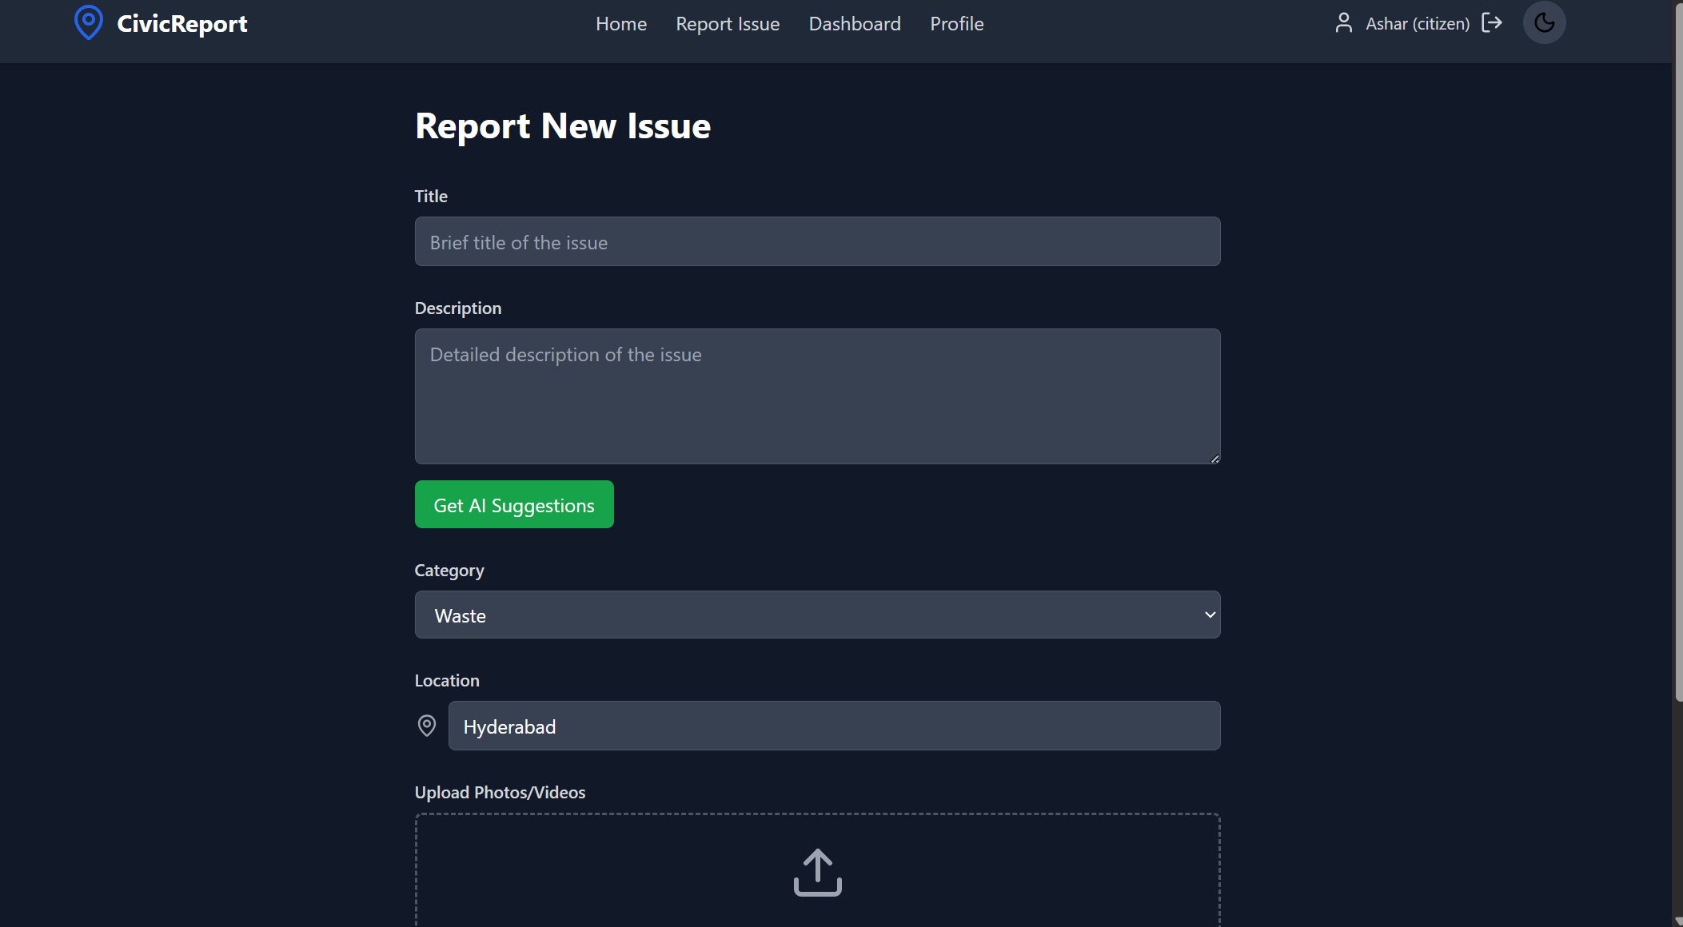Navigate to Dashboard

854,24
